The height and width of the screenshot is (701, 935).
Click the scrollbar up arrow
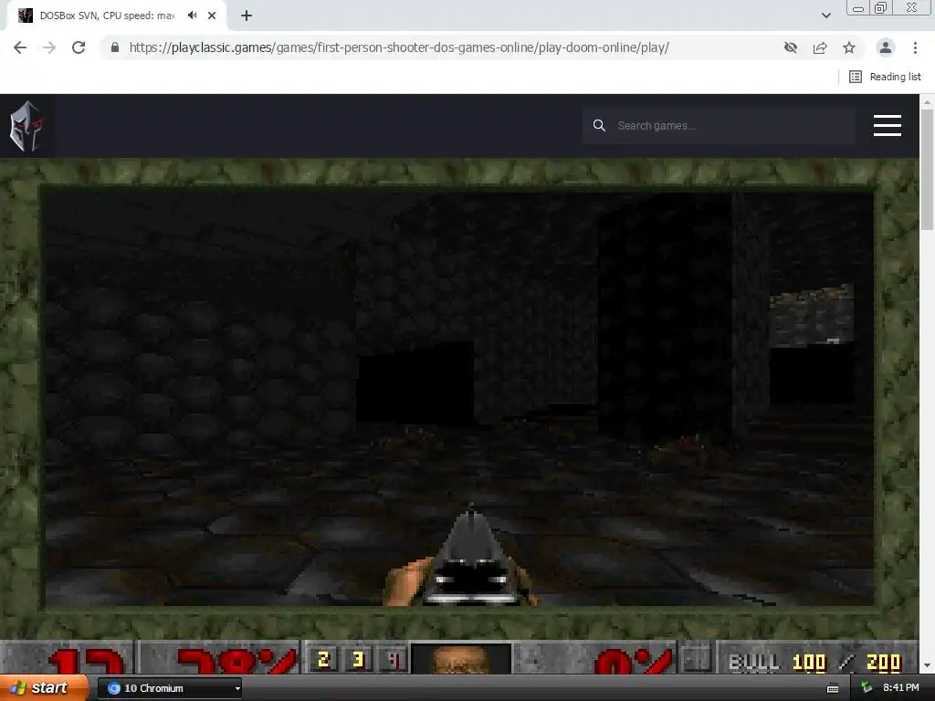[x=927, y=102]
